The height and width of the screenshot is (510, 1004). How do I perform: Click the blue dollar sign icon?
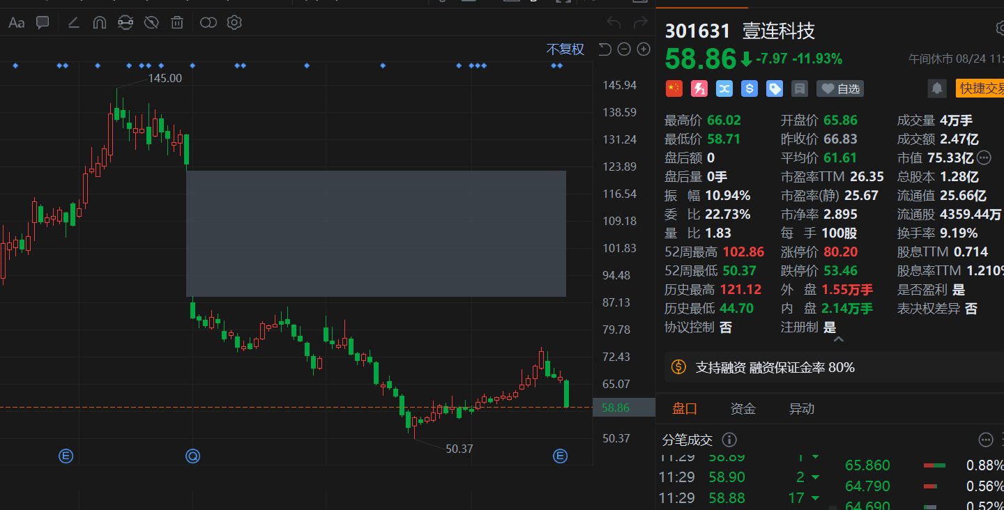(x=750, y=88)
